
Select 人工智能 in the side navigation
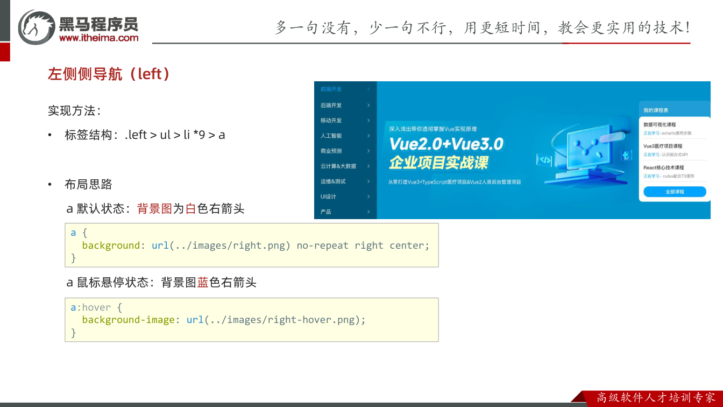pos(331,136)
